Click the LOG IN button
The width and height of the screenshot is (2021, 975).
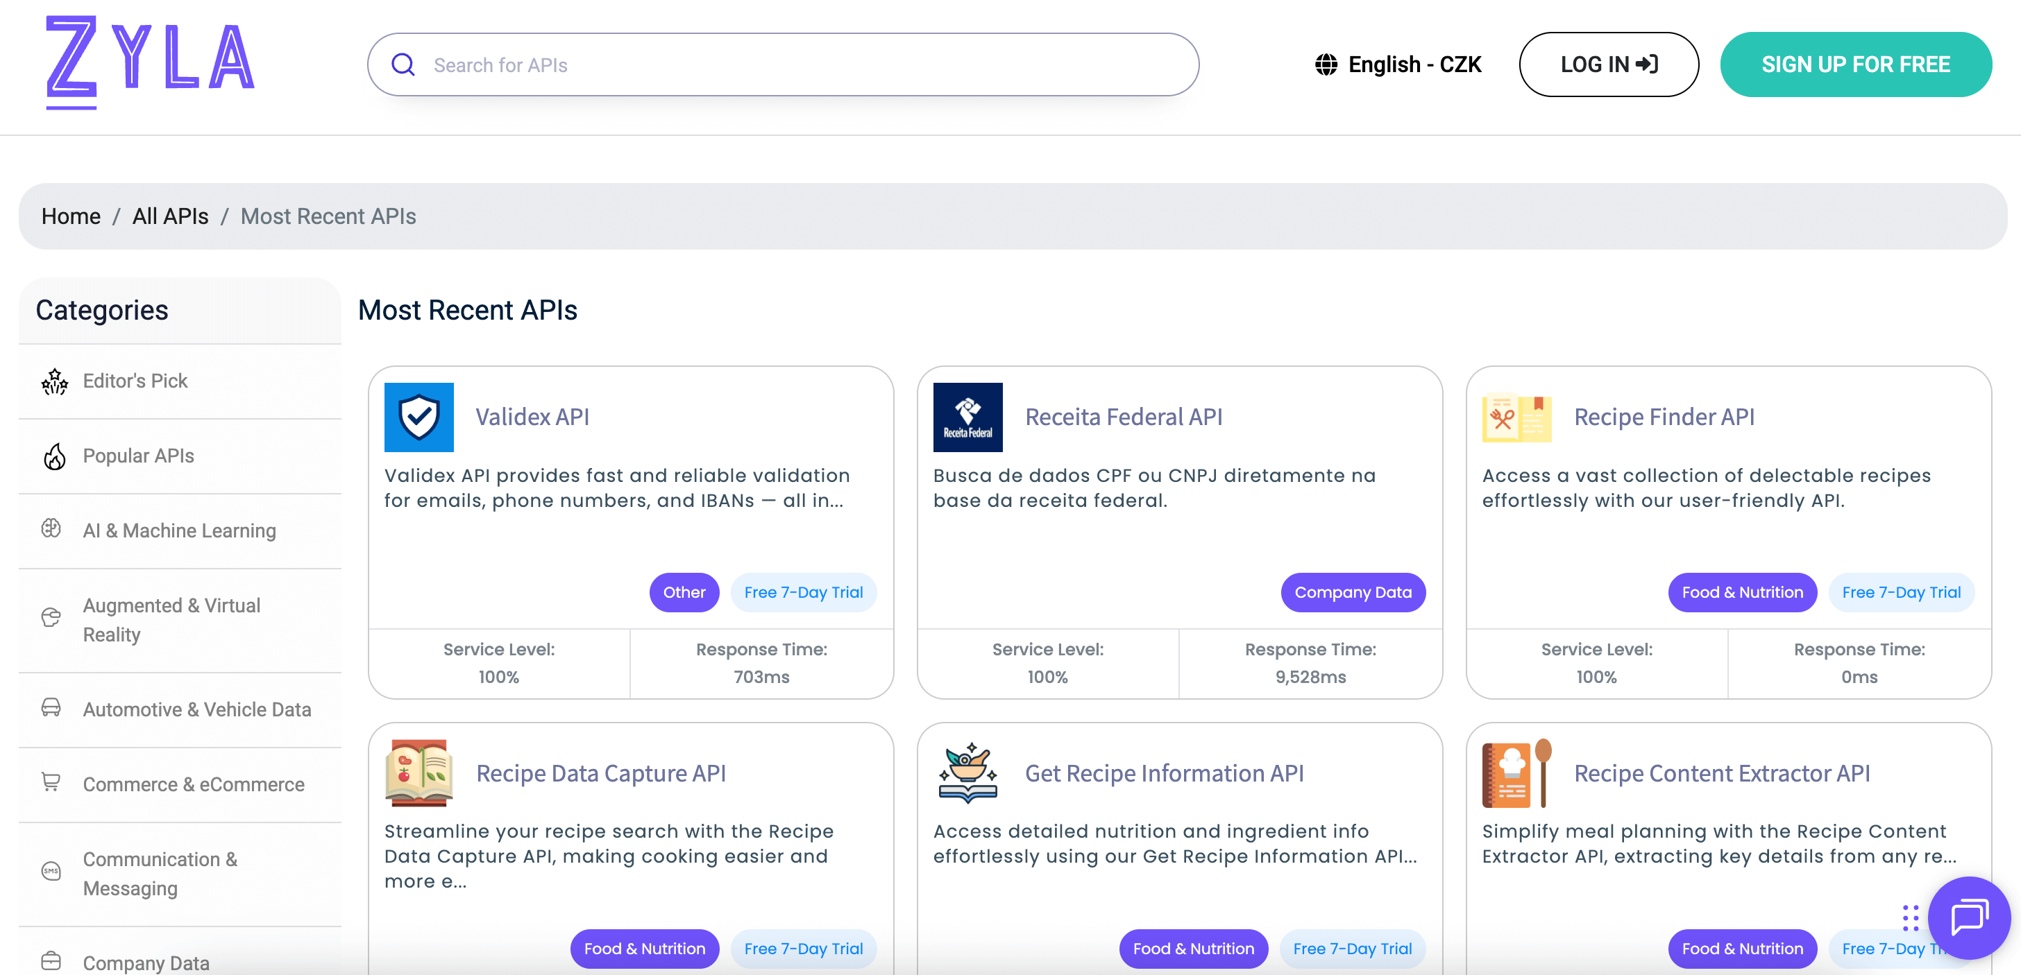point(1608,64)
